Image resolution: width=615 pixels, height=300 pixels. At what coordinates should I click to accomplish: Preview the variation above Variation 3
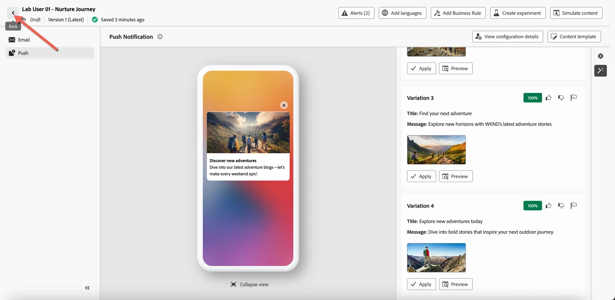pos(456,68)
